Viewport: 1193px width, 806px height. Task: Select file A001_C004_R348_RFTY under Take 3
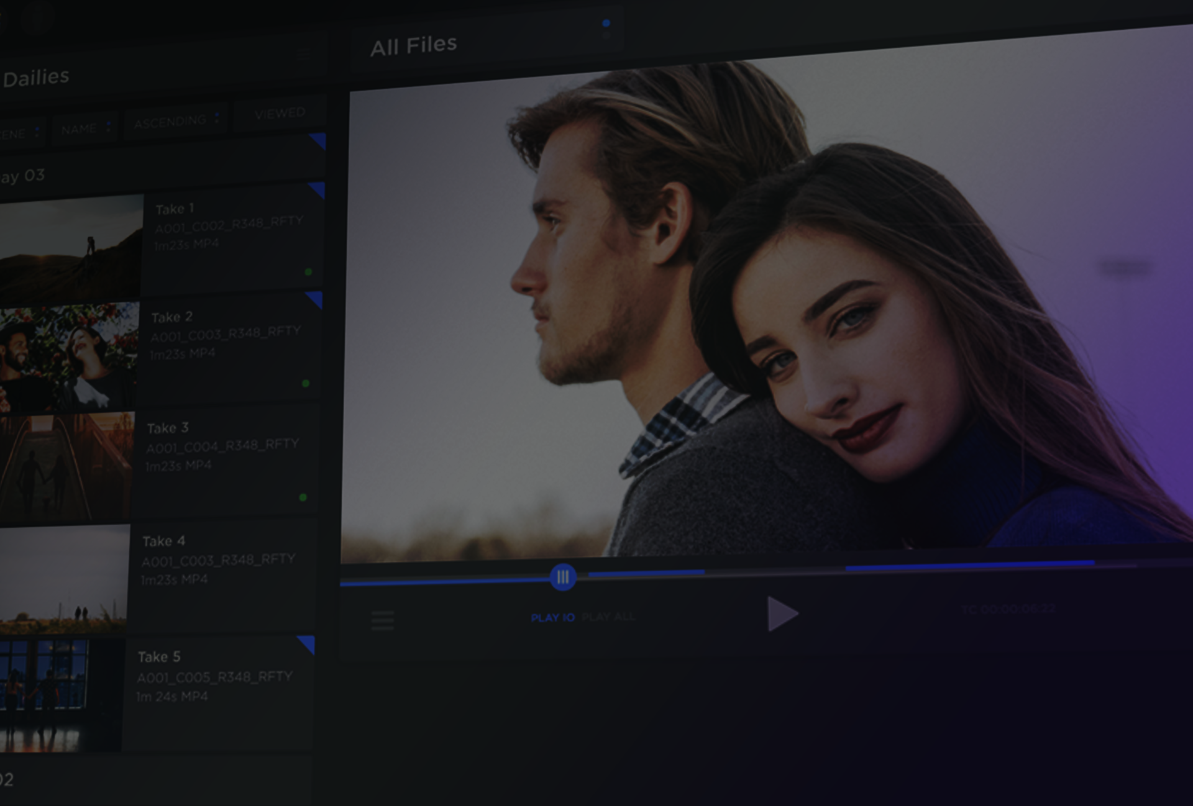222,446
